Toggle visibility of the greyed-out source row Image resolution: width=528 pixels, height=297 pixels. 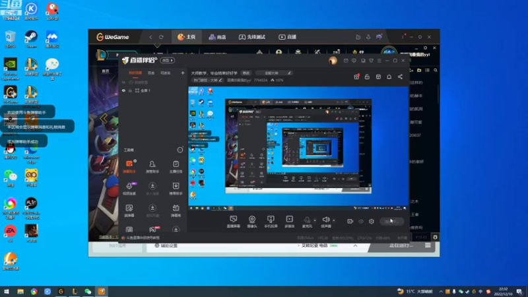(x=123, y=82)
